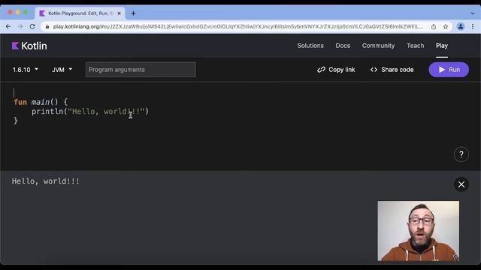Open a new browser tab
This screenshot has width=481, height=270.
pos(133,13)
